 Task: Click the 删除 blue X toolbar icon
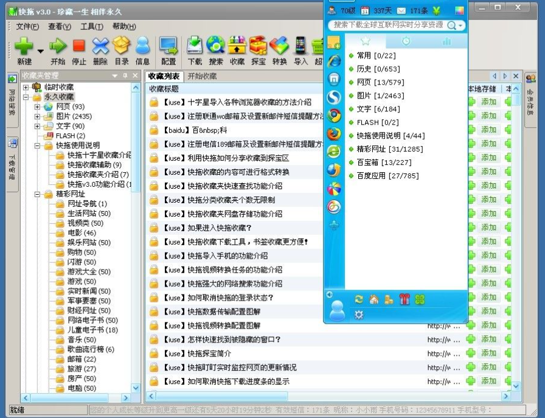click(100, 46)
